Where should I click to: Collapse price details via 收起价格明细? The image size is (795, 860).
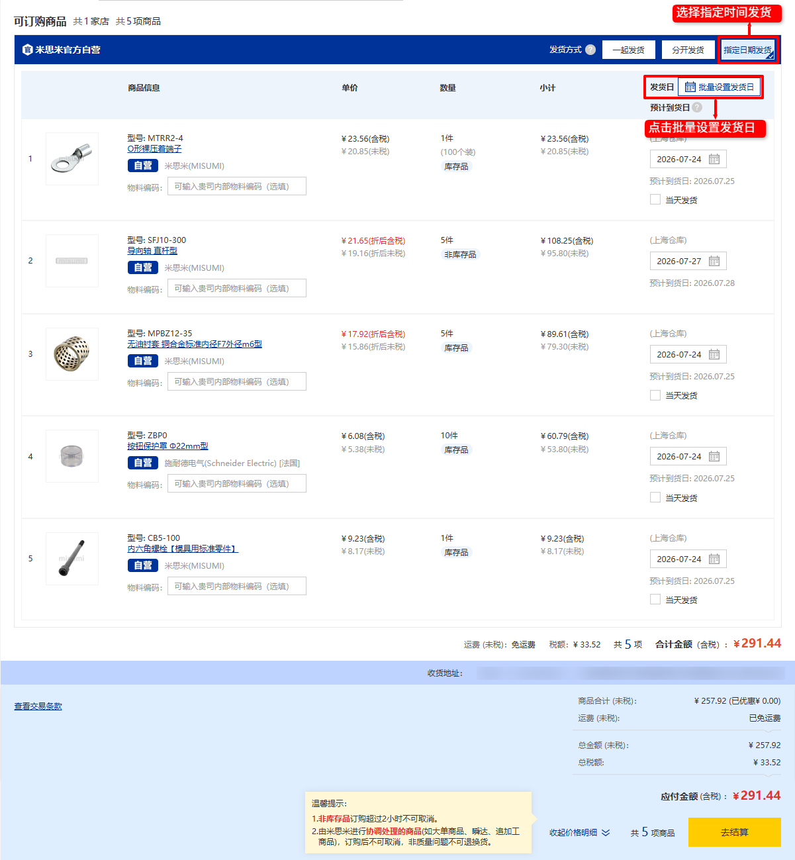coord(580,833)
